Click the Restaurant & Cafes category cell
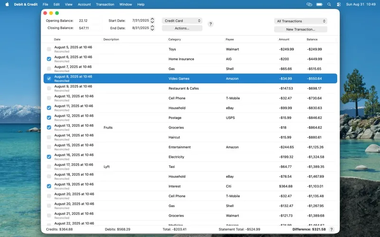The height and width of the screenshot is (237, 380). point(183,88)
